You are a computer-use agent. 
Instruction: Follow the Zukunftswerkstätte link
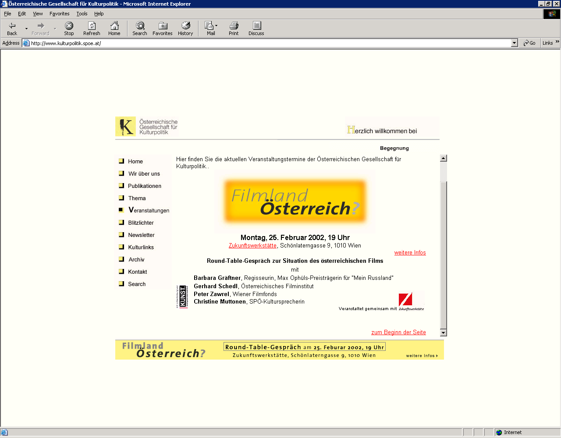coord(252,246)
